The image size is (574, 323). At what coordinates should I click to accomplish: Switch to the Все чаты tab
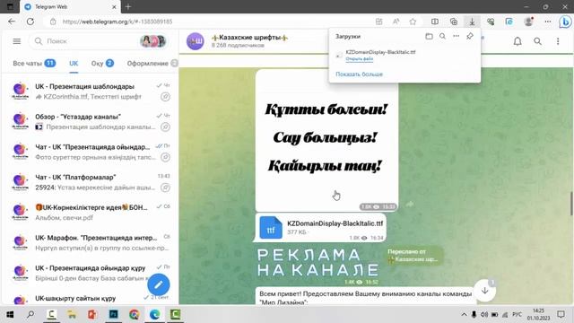34,64
